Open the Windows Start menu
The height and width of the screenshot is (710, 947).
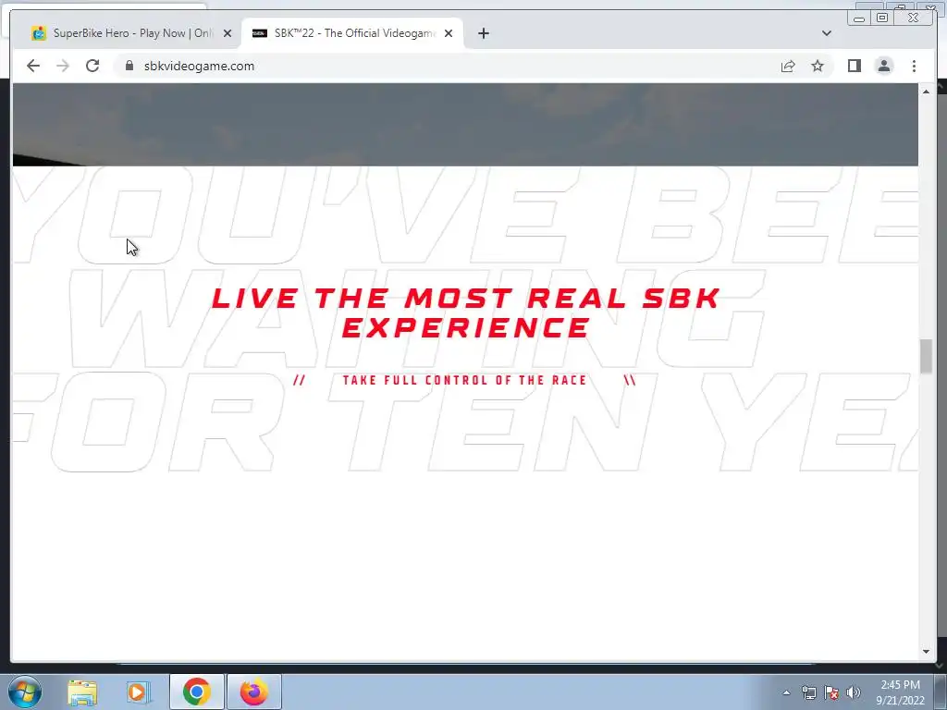pos(25,692)
